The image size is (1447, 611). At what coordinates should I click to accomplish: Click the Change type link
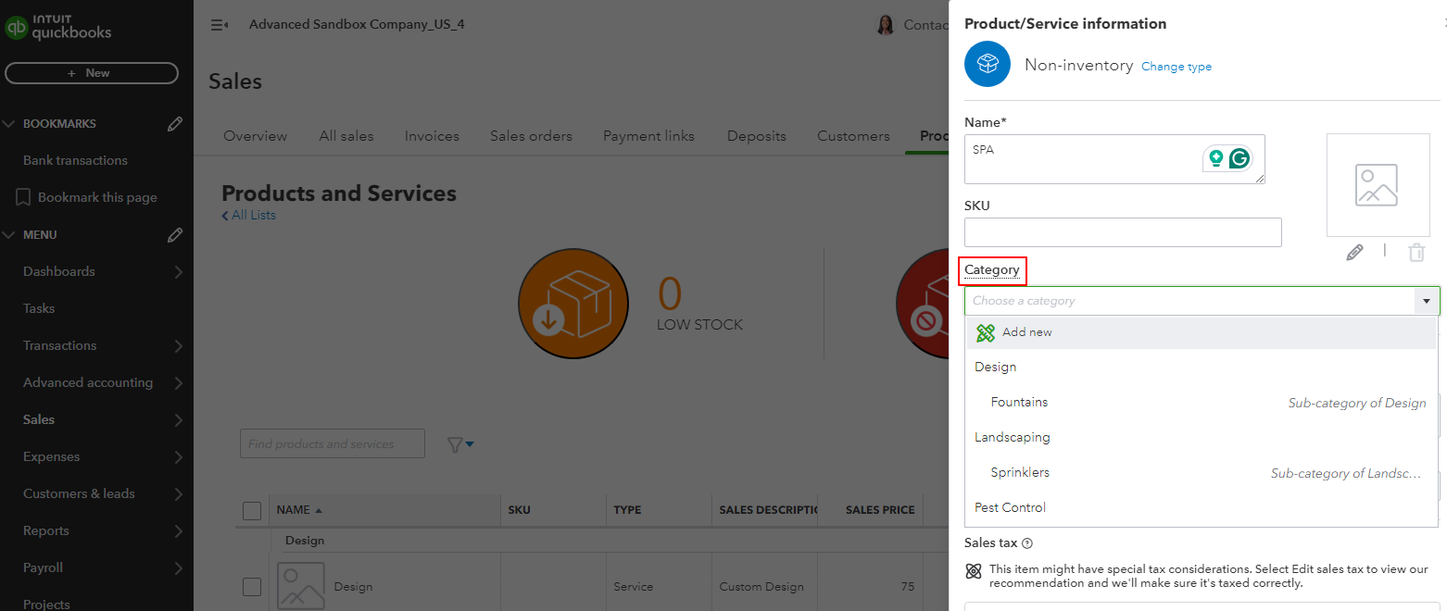click(x=1176, y=67)
